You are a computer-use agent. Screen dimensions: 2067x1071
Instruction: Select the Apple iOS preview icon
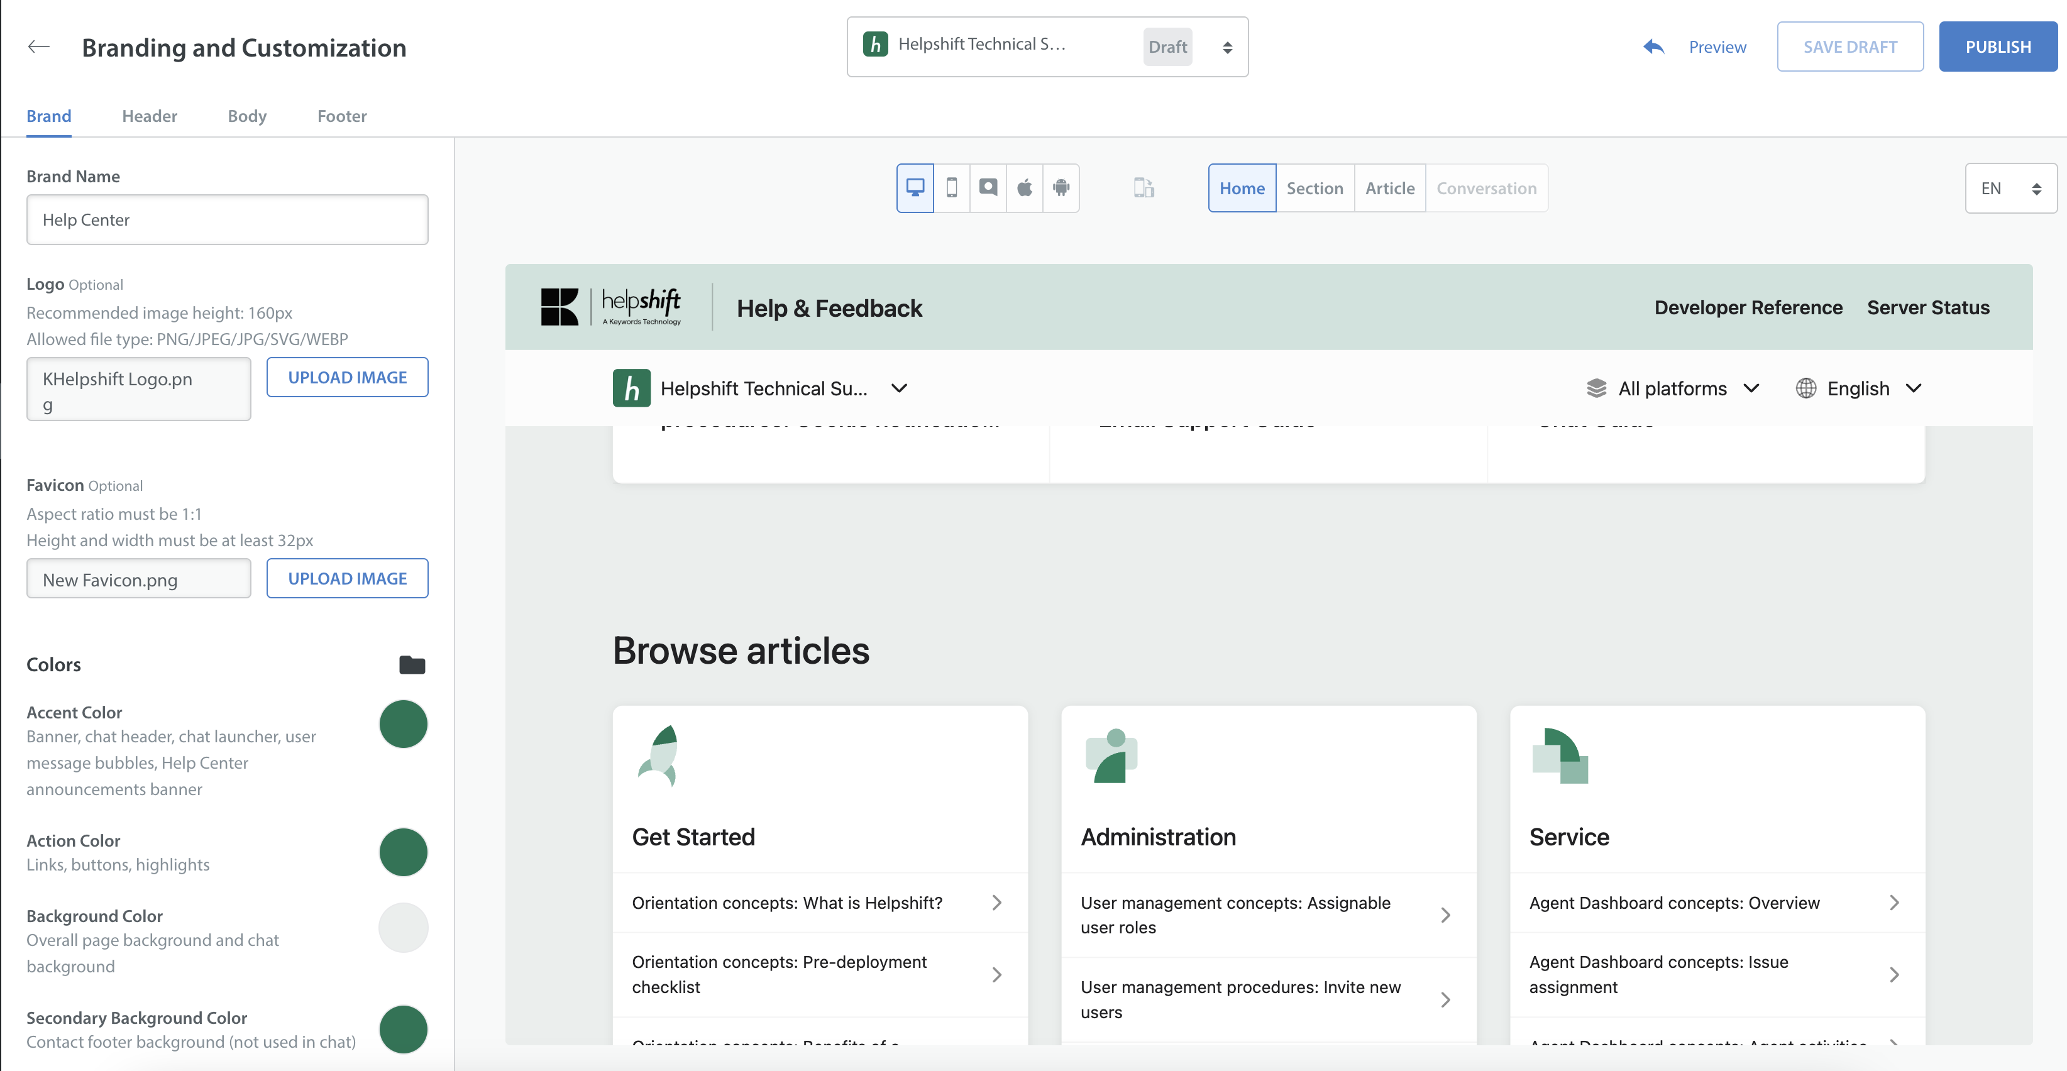(1025, 188)
